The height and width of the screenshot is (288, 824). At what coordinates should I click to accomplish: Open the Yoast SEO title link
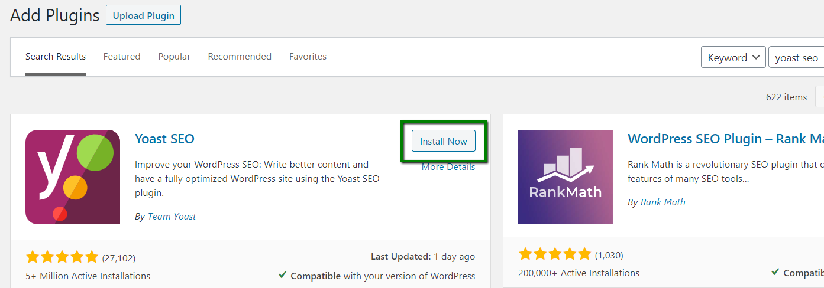click(164, 139)
